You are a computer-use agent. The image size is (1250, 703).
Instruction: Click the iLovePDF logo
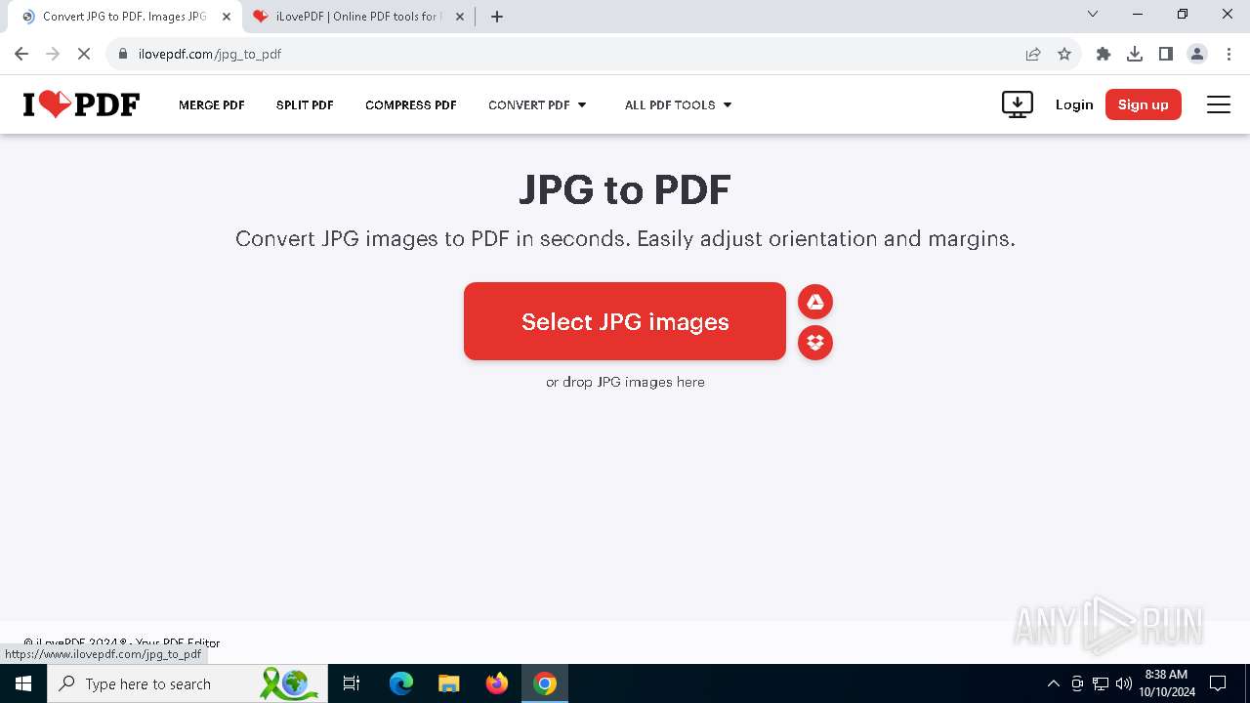(81, 104)
